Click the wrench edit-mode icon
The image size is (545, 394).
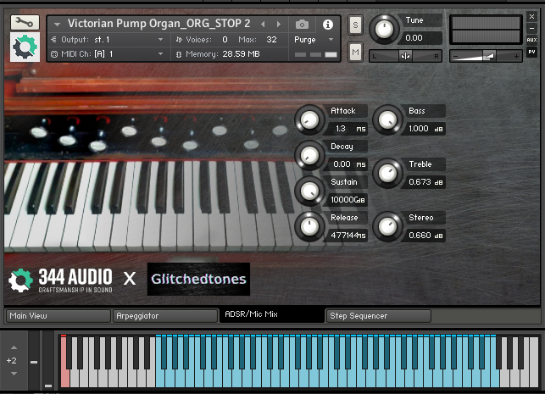click(25, 22)
